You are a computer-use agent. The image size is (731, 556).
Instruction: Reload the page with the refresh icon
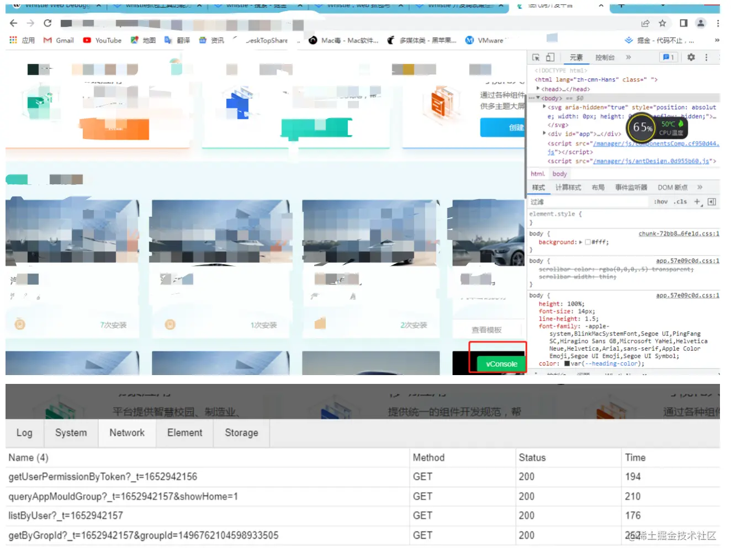(47, 23)
